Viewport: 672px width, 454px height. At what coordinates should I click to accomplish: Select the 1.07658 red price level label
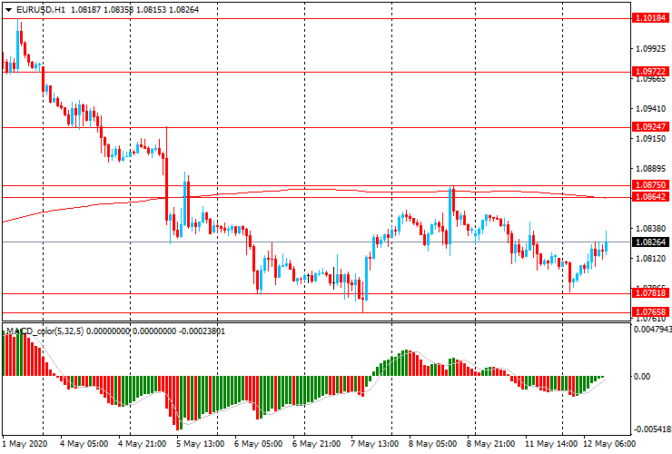(x=650, y=311)
